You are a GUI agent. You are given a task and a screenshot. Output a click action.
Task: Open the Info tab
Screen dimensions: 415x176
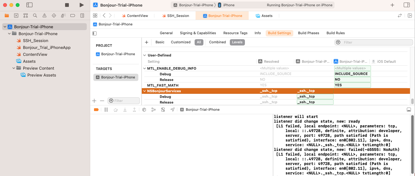pos(258,33)
